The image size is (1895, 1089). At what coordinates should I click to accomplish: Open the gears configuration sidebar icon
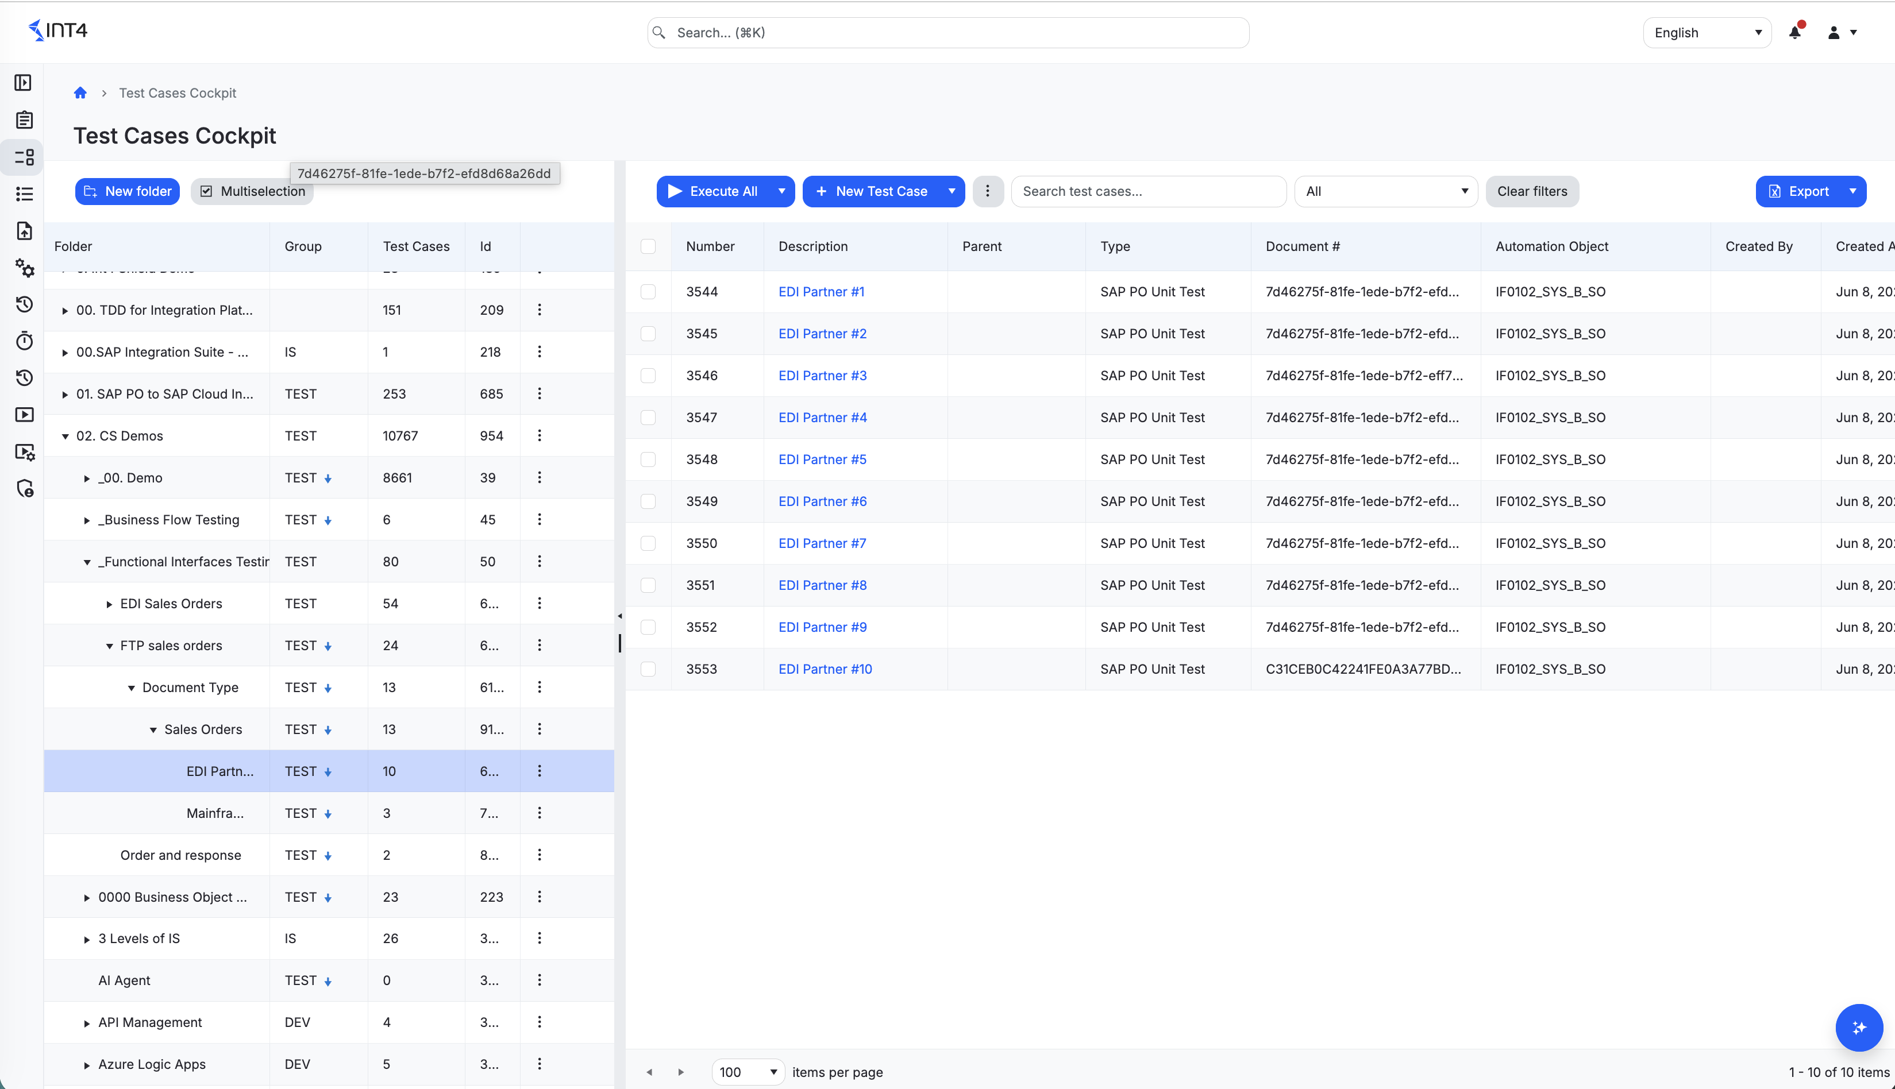[24, 268]
